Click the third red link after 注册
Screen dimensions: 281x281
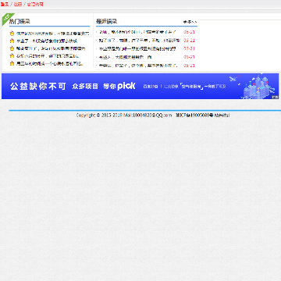click(x=35, y=5)
